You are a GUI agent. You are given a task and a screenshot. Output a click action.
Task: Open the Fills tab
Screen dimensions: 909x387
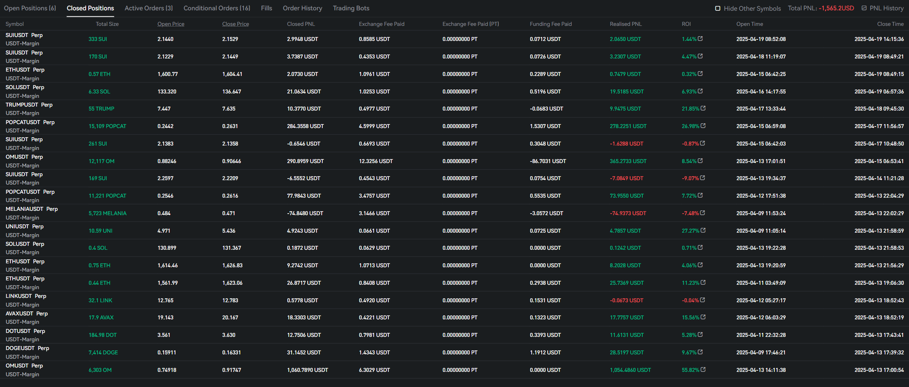[x=266, y=8]
